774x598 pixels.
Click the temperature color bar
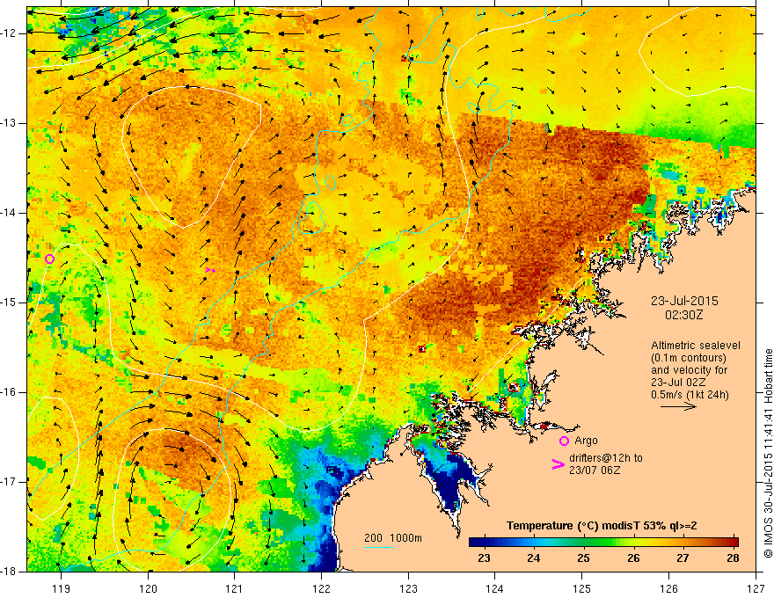click(603, 543)
